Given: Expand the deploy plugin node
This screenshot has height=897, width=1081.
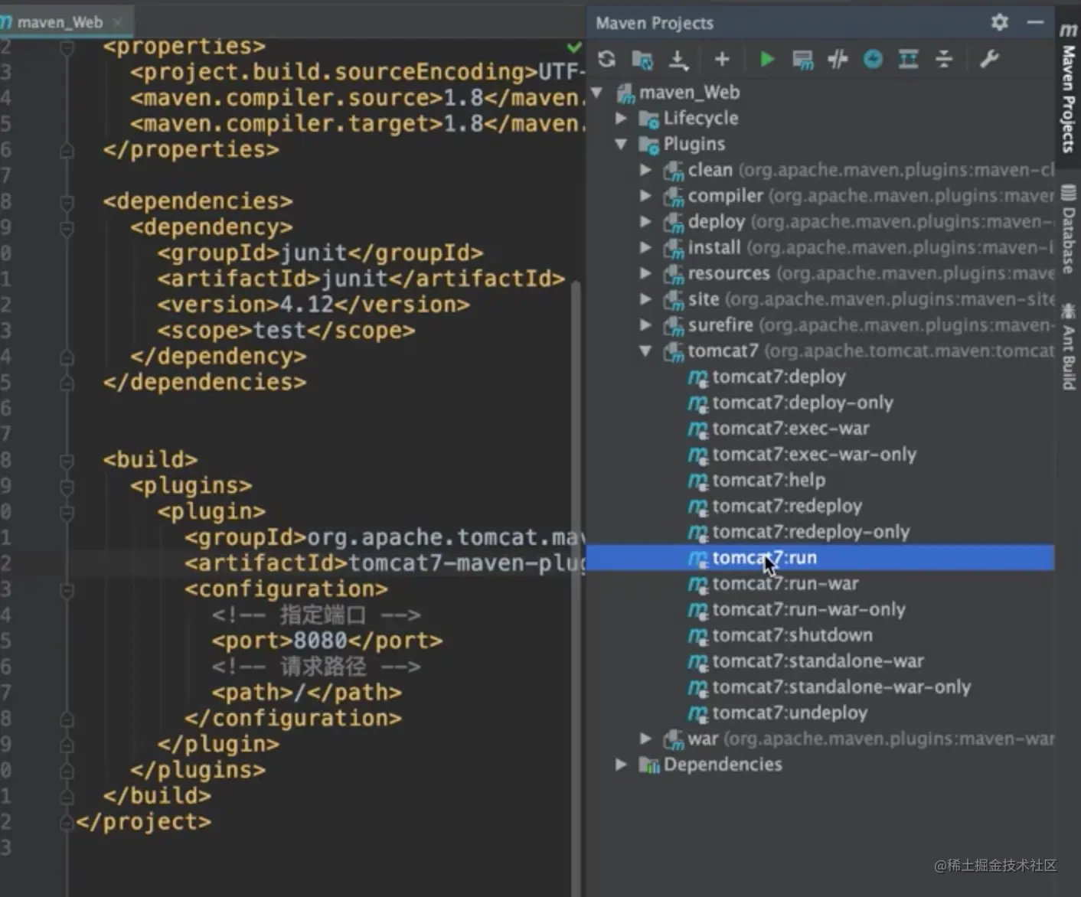Looking at the screenshot, I should tap(645, 222).
